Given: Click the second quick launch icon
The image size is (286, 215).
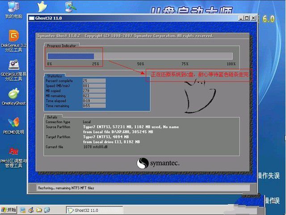Looking at the screenshot, I should tap(31, 210).
